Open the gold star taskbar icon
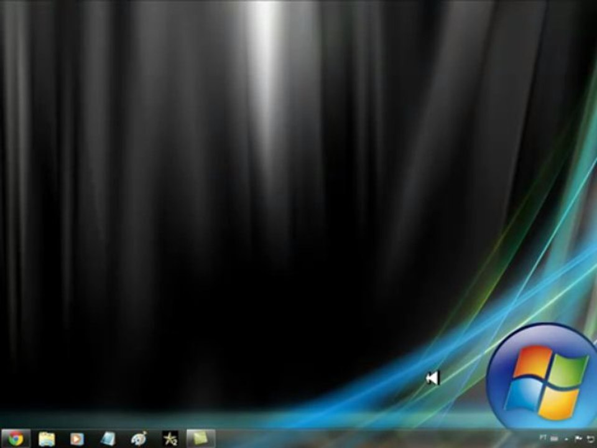 (170, 439)
